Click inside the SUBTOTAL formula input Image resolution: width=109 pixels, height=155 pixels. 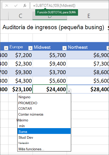[x=70, y=6]
